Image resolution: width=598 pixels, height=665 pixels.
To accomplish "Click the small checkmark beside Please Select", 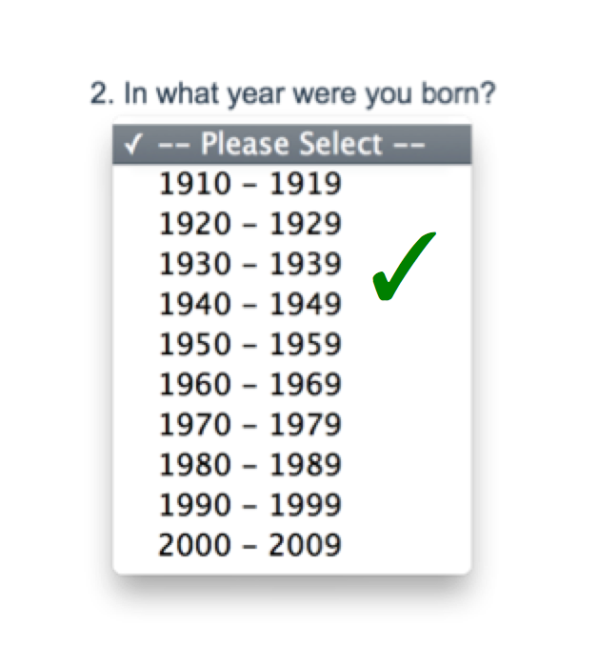I will 134,145.
